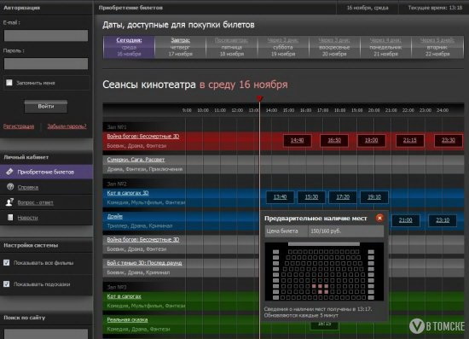The height and width of the screenshot is (339, 469).
Task: Click the document icon next to Новости
Action: [x=10, y=217]
